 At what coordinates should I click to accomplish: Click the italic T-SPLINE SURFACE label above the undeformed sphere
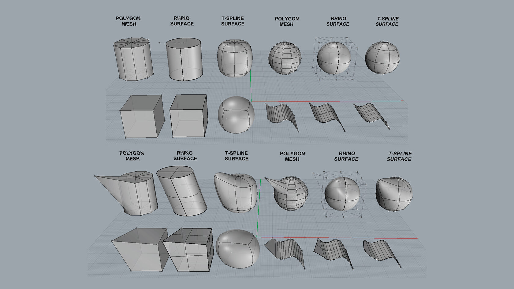387,21
